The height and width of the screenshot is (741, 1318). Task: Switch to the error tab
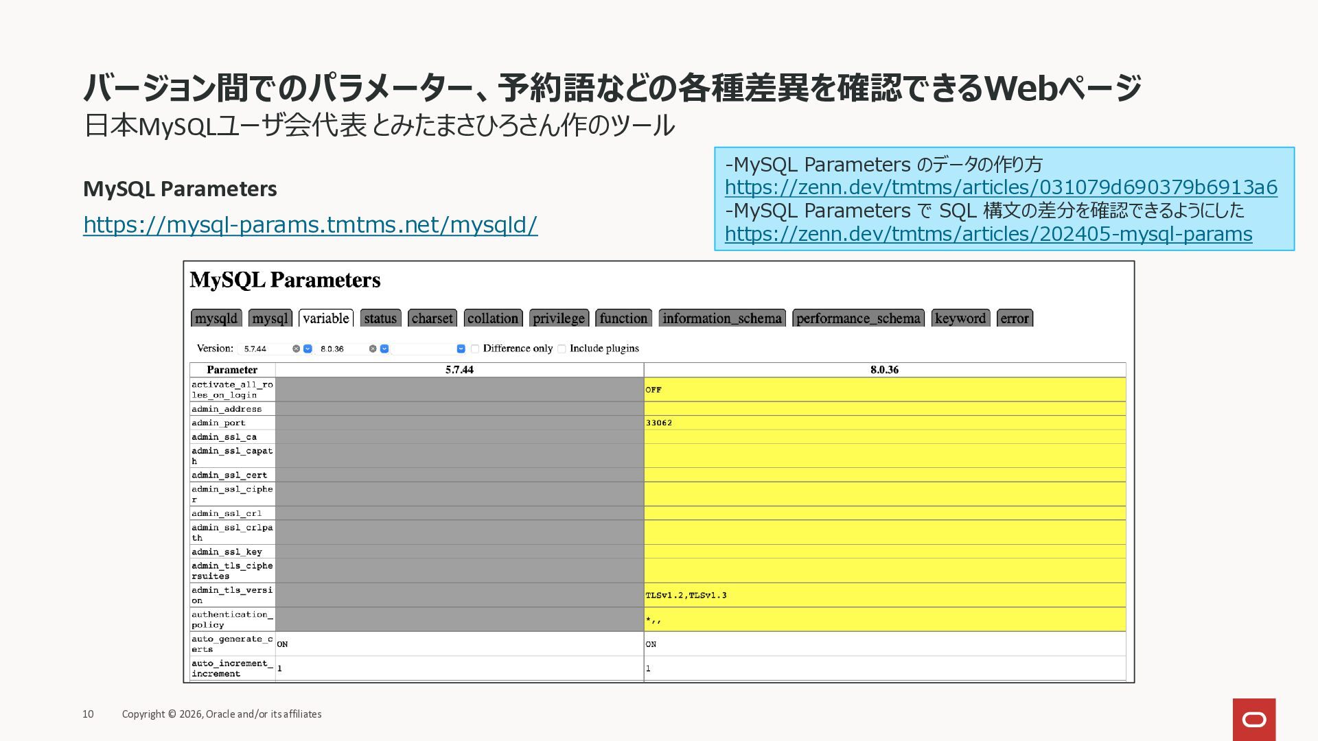pyautogui.click(x=1014, y=318)
